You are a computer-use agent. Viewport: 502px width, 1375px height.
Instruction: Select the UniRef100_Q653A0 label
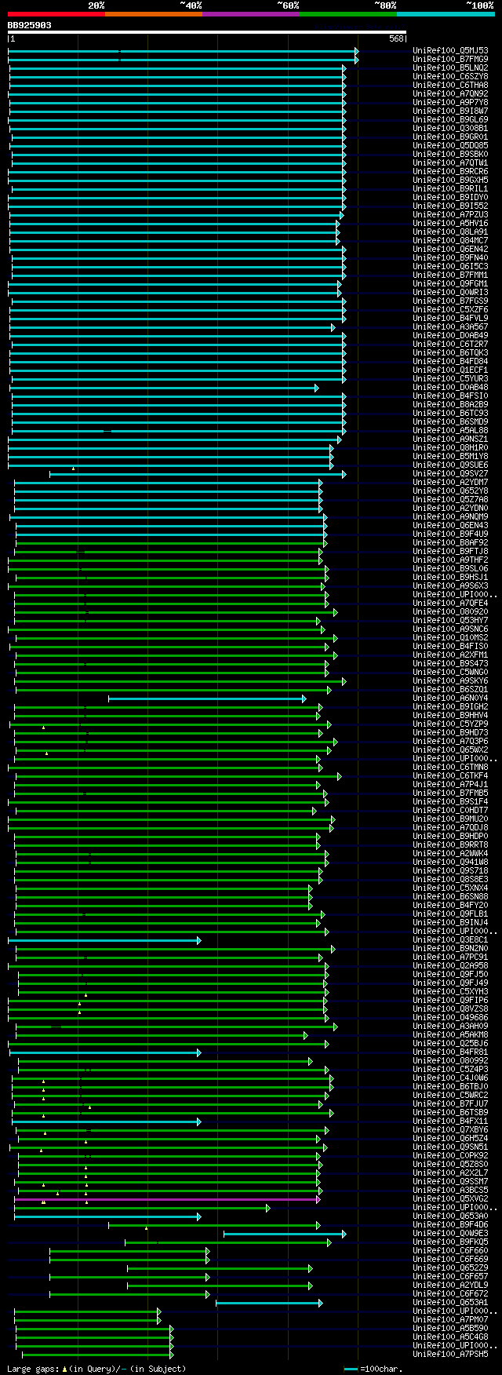click(450, 1216)
